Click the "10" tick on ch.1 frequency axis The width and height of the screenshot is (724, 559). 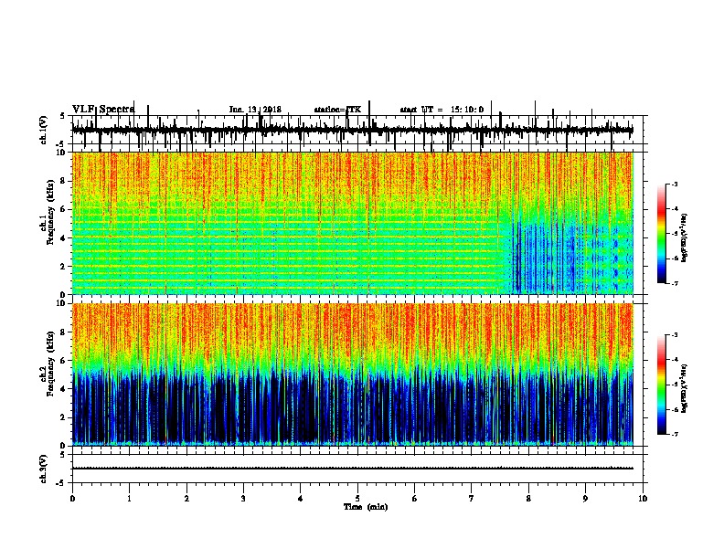(x=62, y=153)
